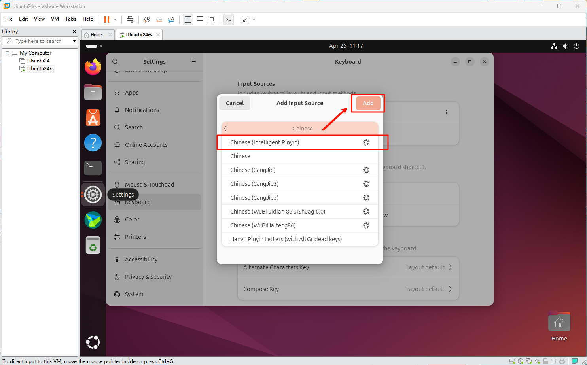Open the Settings hamburger menu

(x=194, y=62)
